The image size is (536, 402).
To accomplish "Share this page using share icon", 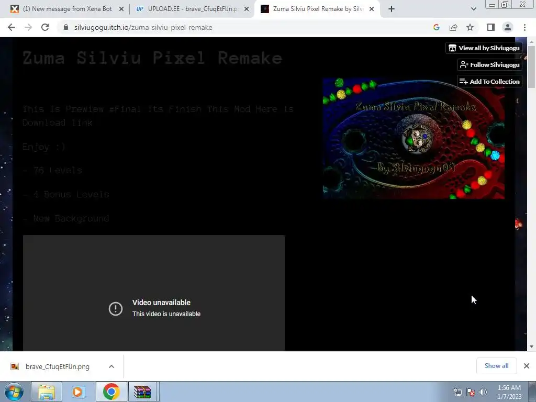I will [453, 27].
